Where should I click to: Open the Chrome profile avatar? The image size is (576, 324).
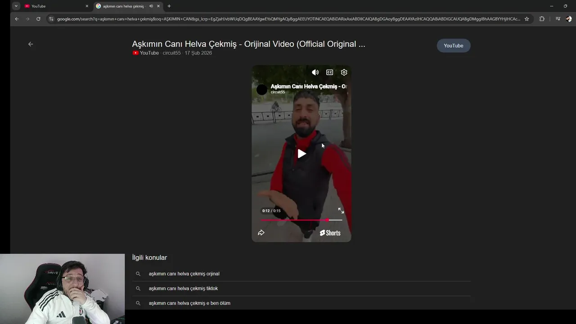tap(569, 19)
